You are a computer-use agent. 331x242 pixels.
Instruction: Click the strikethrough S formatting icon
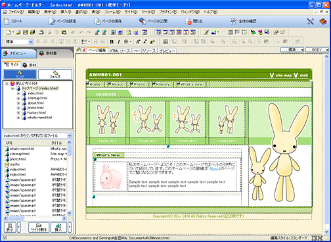[126, 41]
